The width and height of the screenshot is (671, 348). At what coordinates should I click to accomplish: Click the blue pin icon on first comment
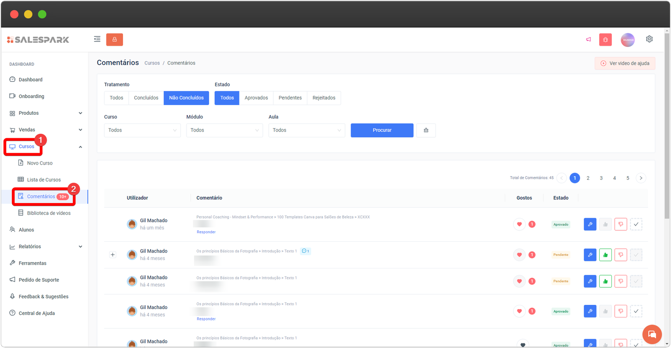(590, 224)
